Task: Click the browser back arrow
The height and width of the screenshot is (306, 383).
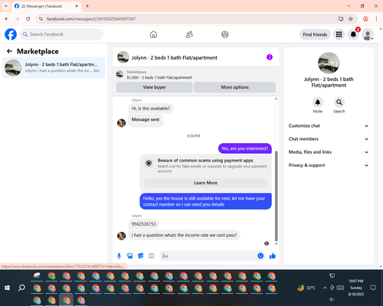Action: [x=7, y=19]
